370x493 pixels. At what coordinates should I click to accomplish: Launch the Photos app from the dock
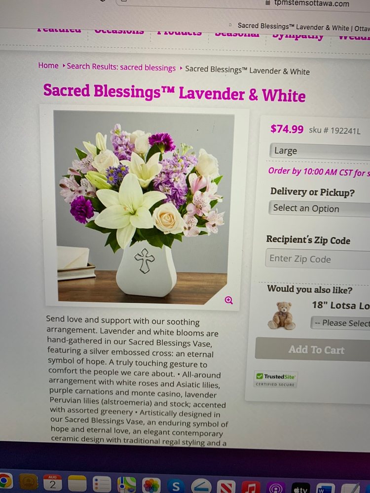pos(151,485)
